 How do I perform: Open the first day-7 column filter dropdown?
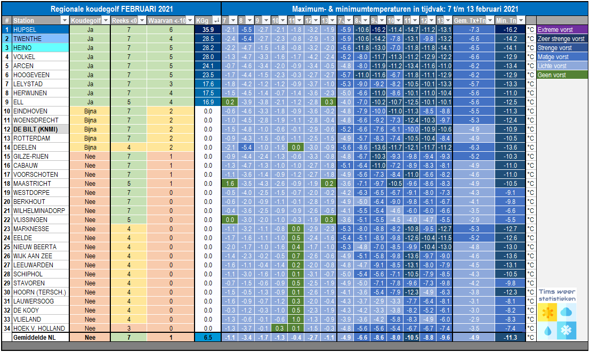pyautogui.click(x=233, y=20)
